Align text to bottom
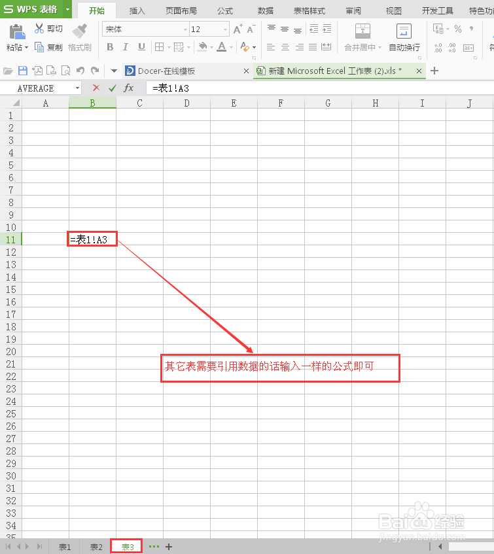This screenshot has width=494, height=554. click(298, 29)
